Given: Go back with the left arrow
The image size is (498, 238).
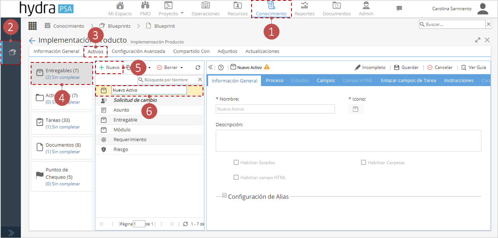Looking at the screenshot, I should (x=32, y=41).
